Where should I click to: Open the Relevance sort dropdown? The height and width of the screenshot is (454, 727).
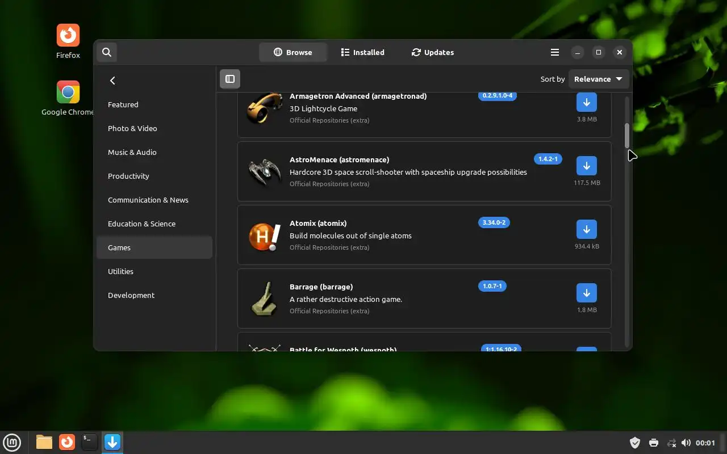(598, 79)
